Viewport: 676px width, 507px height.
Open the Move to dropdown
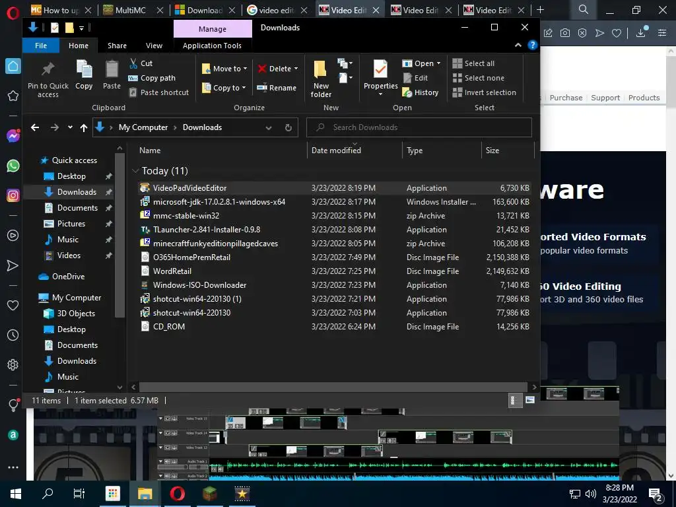pyautogui.click(x=224, y=69)
